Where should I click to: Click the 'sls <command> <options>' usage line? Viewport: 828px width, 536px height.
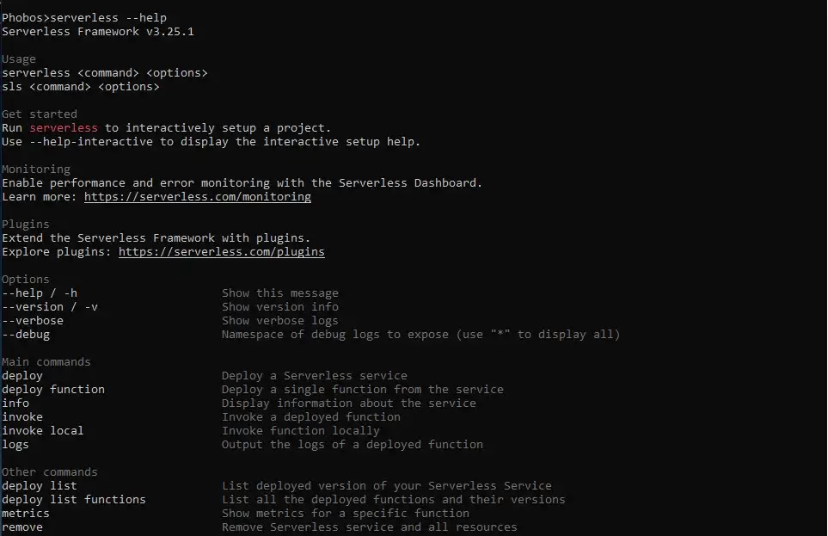tap(81, 87)
